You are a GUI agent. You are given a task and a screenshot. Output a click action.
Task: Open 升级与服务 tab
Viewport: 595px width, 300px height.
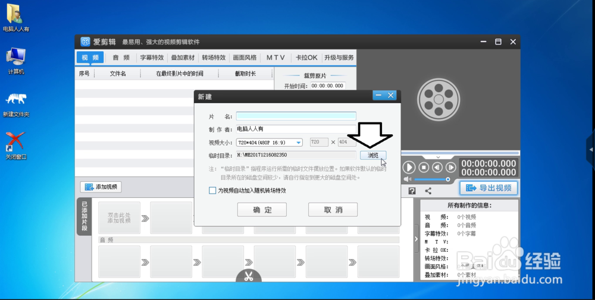(x=339, y=58)
